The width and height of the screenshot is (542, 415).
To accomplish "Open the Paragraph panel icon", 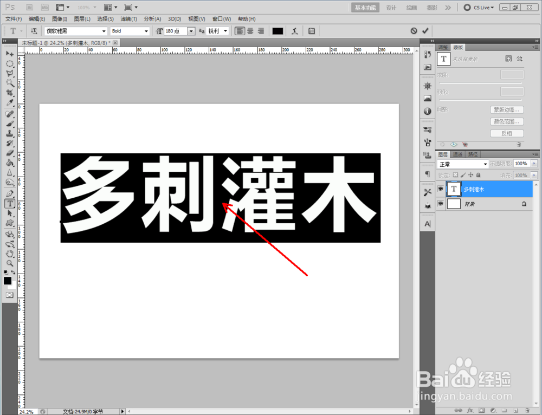I will [x=428, y=174].
